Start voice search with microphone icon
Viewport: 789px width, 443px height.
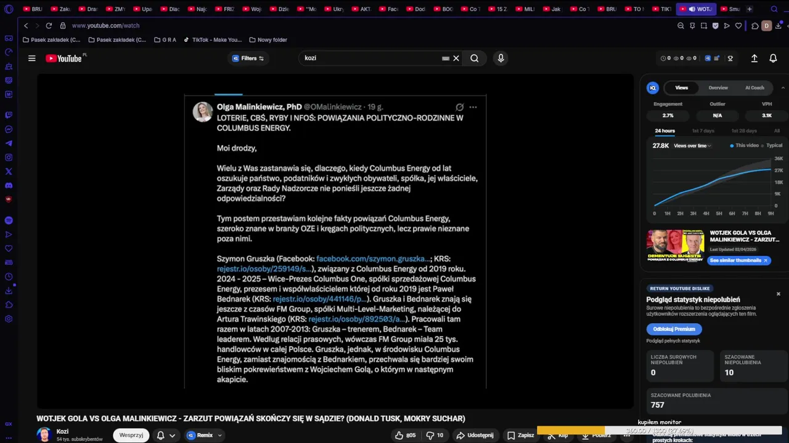click(501, 58)
